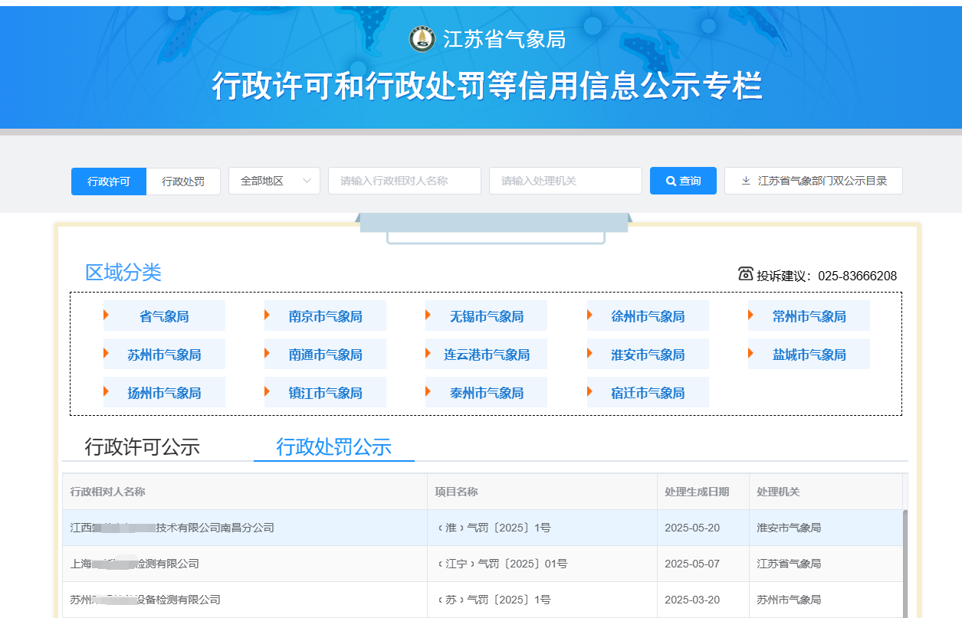Open the 连云港市气象局 link

[x=487, y=355]
